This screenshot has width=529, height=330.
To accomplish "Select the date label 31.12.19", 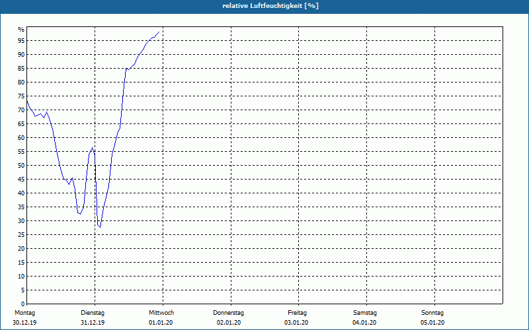I will click(x=93, y=323).
